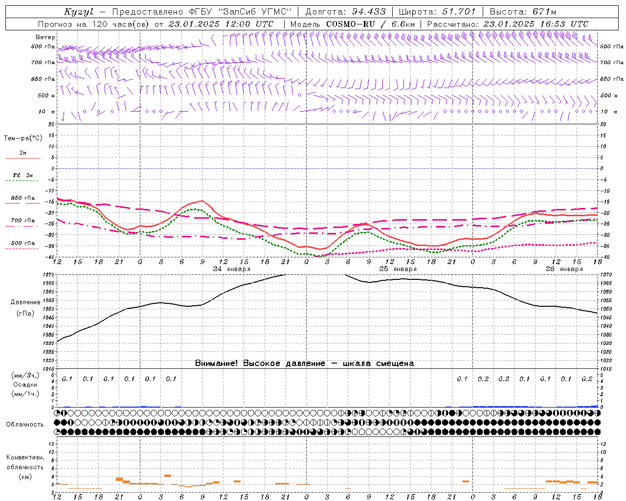
Task: Click the "Конвективн. облачность" label
Action: pos(25,462)
